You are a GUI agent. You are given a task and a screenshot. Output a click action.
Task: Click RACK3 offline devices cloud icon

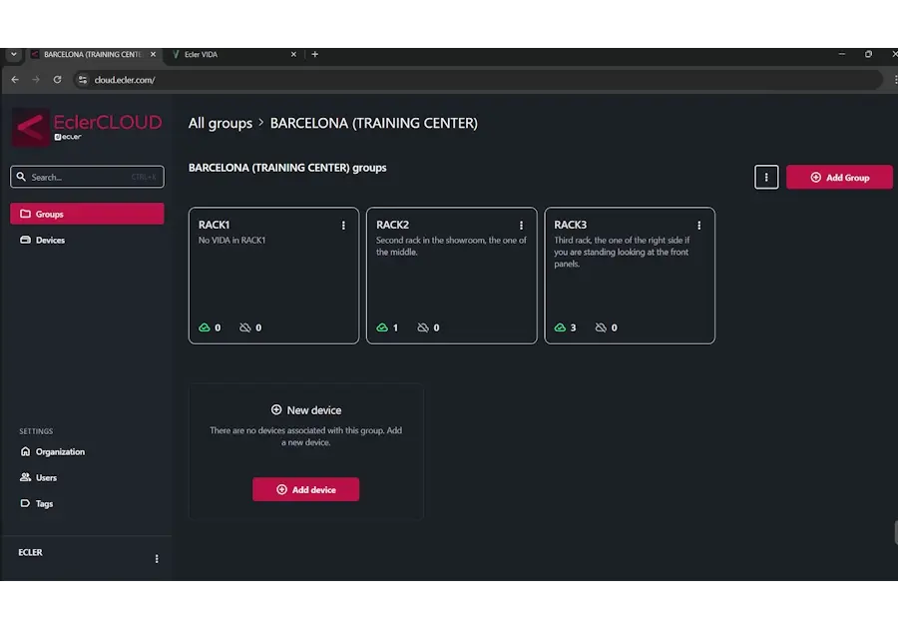coord(601,327)
